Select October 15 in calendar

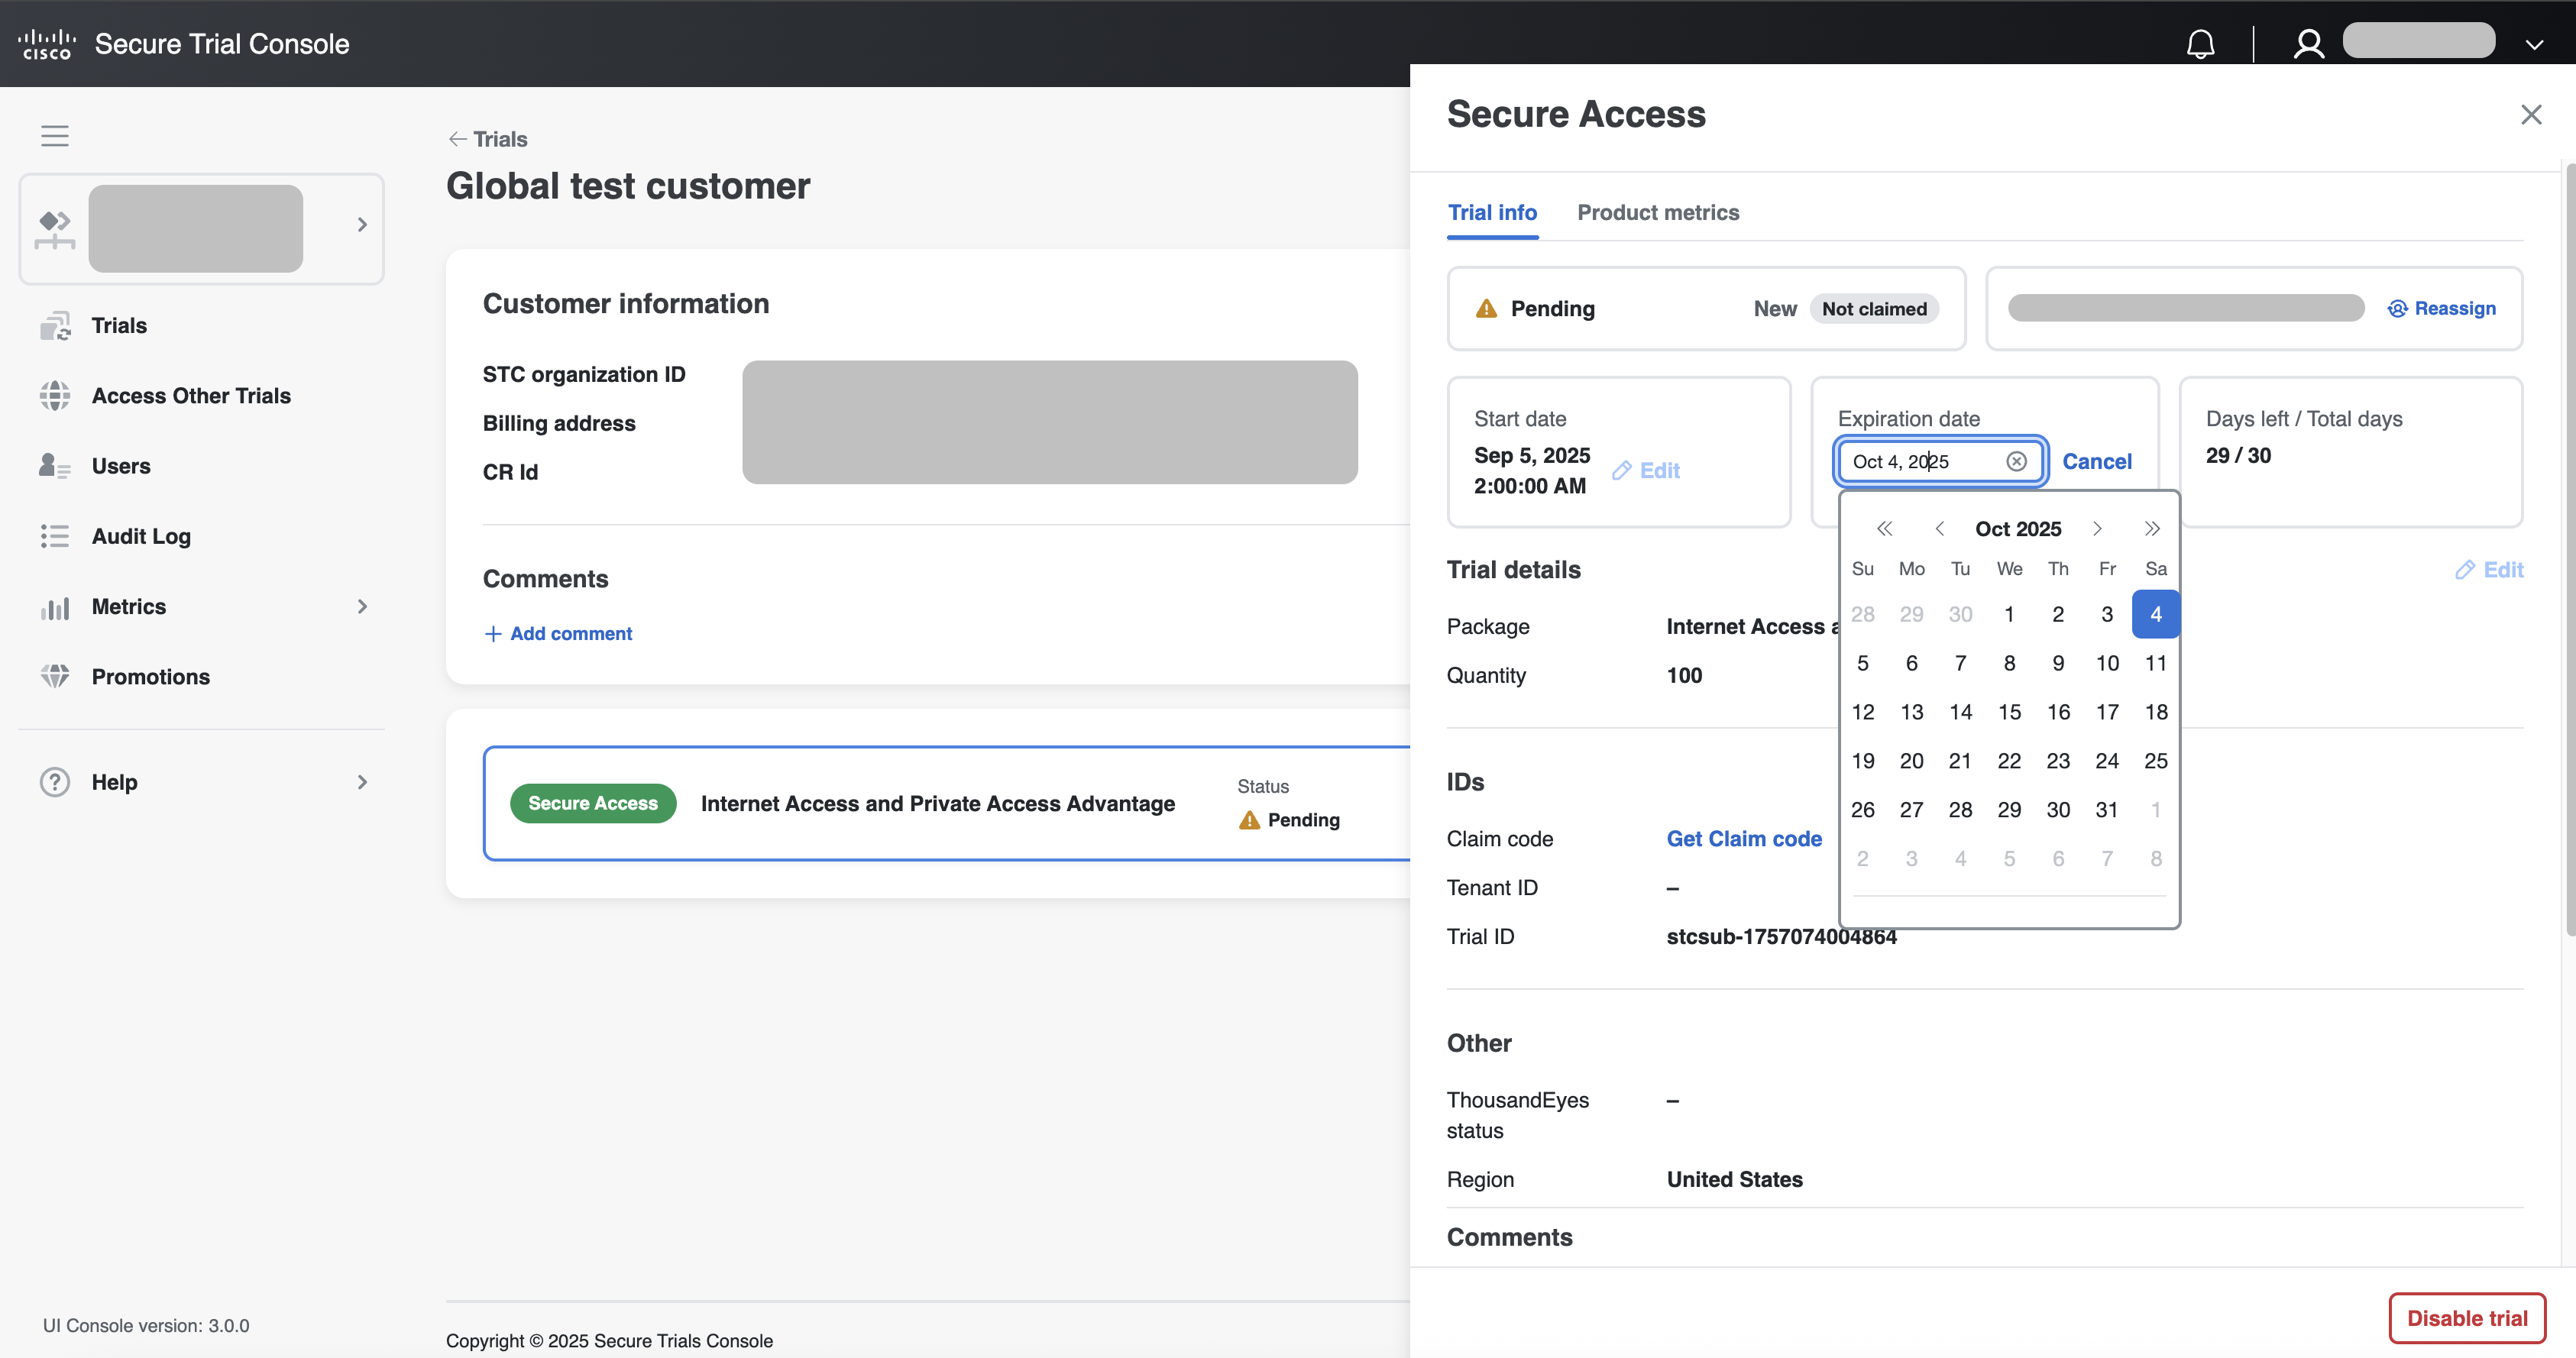tap(2009, 712)
